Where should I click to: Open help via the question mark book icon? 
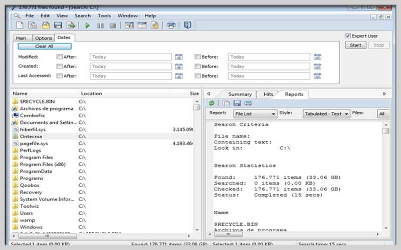click(187, 25)
